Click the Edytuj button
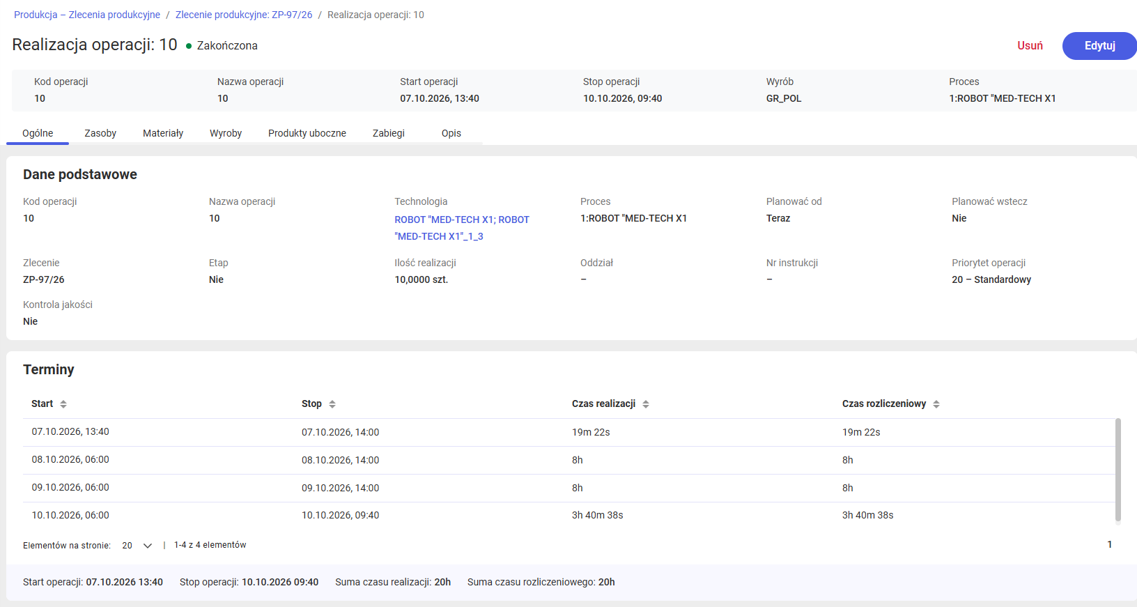Screen dimensions: 1137x607 1099,46
